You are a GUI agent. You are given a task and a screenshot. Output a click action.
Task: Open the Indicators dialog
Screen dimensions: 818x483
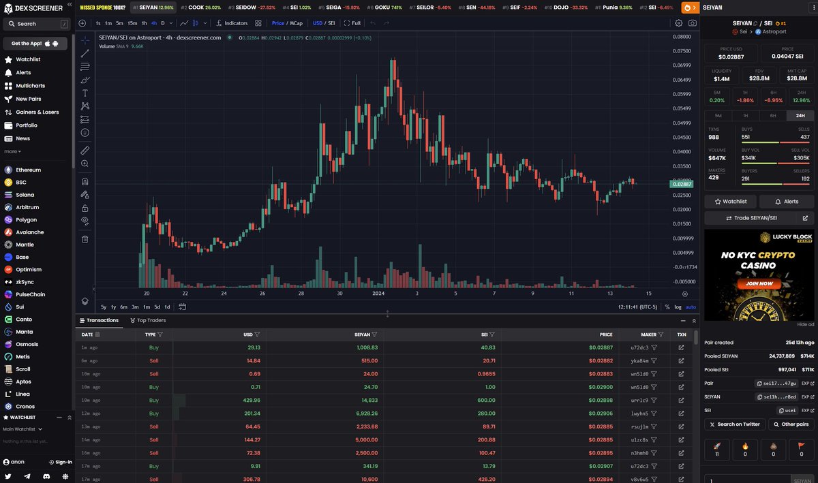point(232,23)
